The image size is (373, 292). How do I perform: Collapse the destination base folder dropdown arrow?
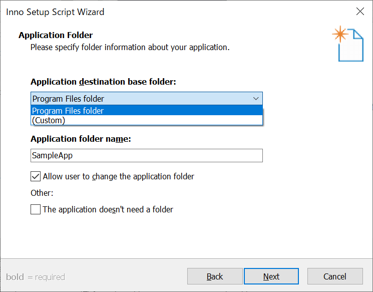click(x=256, y=99)
